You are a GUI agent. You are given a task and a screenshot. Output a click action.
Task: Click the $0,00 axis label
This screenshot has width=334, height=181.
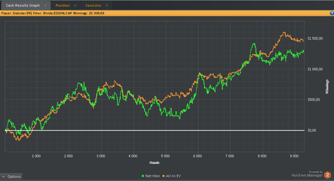(312, 130)
